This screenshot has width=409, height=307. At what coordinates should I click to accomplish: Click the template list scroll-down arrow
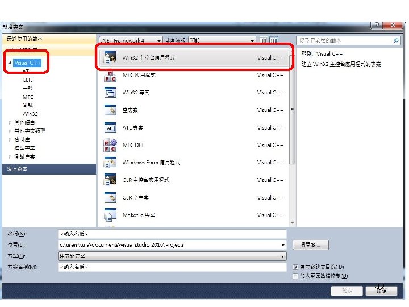[x=292, y=223]
